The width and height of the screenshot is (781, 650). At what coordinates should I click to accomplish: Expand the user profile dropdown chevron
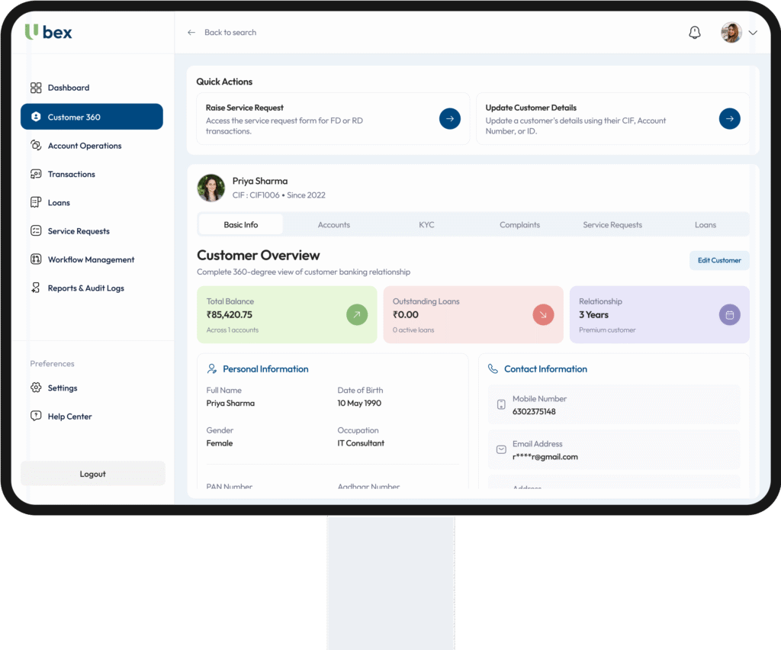(x=753, y=33)
